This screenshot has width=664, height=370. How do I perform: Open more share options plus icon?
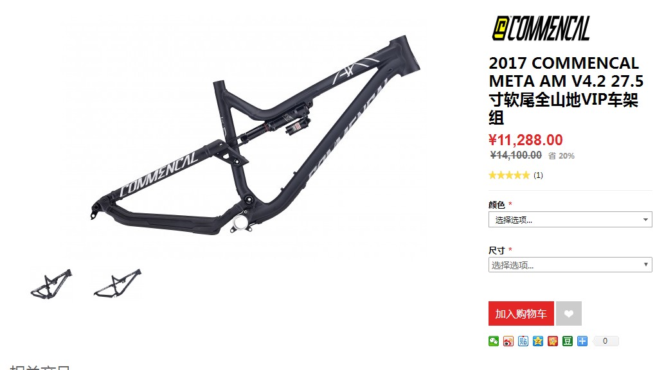pyautogui.click(x=582, y=341)
